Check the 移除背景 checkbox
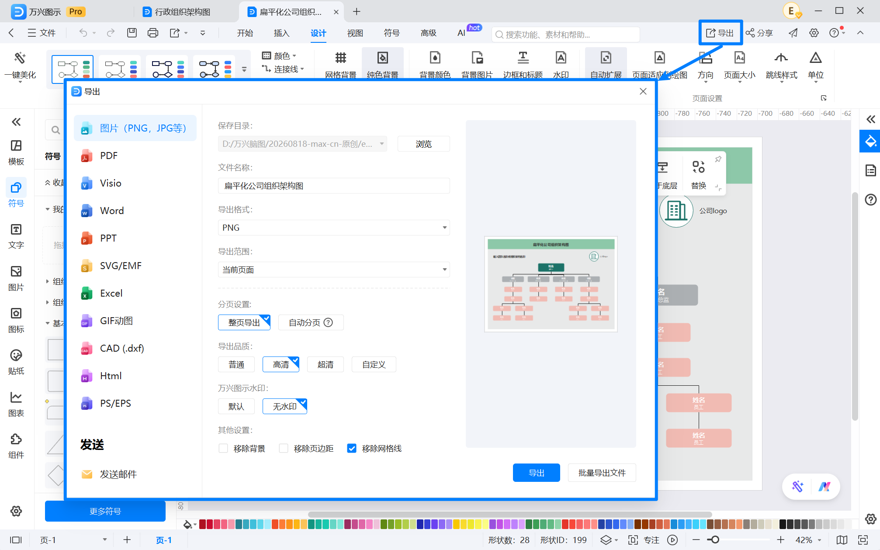This screenshot has height=550, width=880. [x=223, y=448]
